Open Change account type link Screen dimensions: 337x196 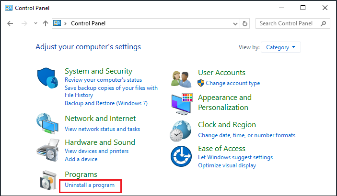[x=233, y=83]
